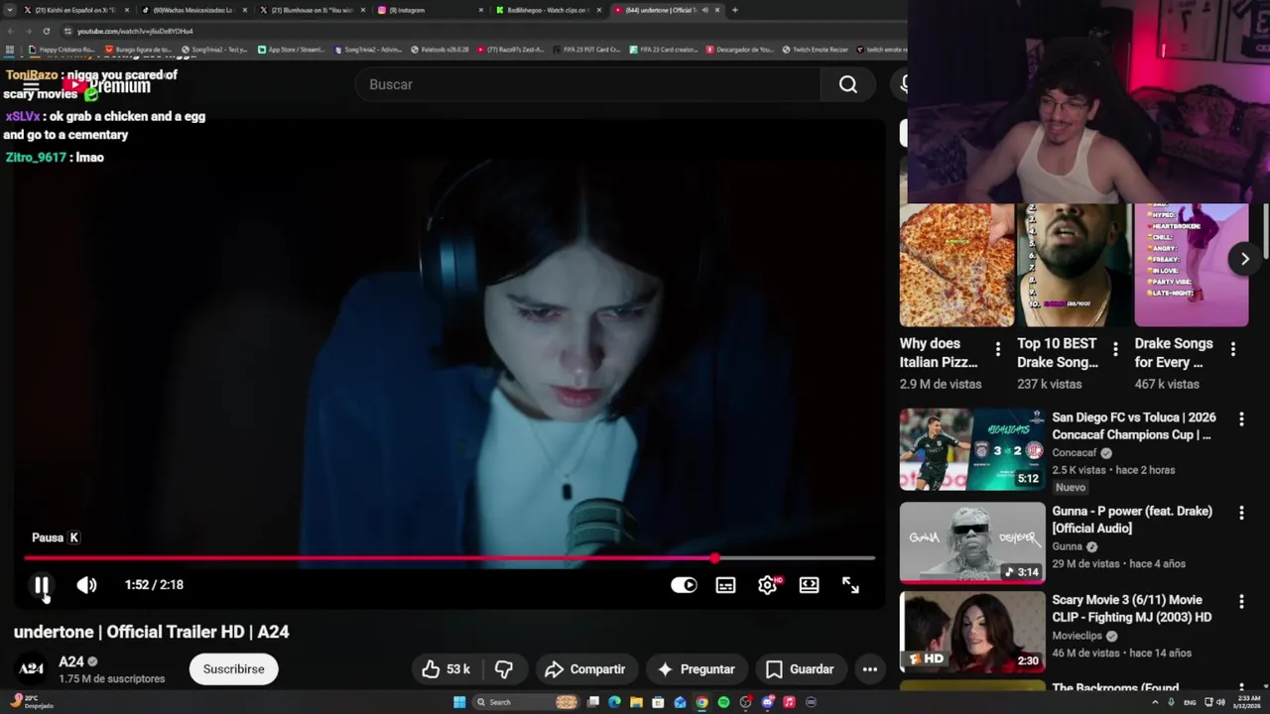1270x714 pixels.
Task: Open Spotify from taskbar
Action: [x=723, y=702]
